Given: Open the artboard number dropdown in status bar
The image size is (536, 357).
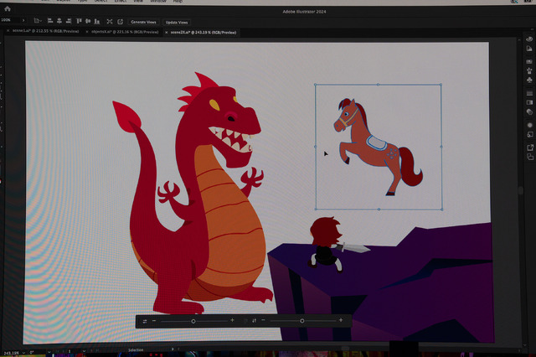Looking at the screenshot, I should (84, 351).
